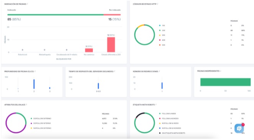Click the redirects count 1 bar

point(162,86)
